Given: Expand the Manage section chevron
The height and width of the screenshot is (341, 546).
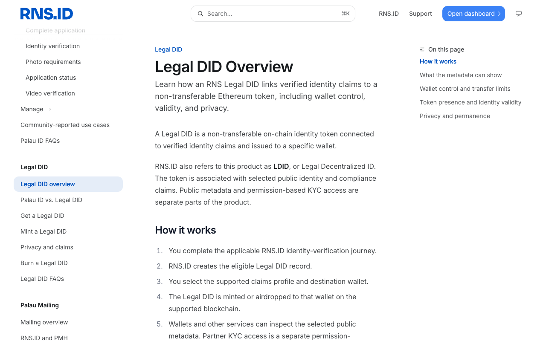Looking at the screenshot, I should click(50, 109).
